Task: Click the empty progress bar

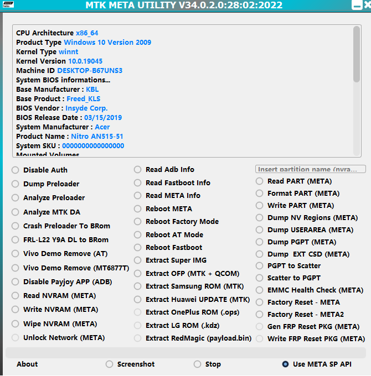Action: coord(185,353)
